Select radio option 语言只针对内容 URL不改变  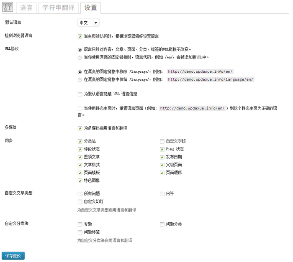[80, 49]
